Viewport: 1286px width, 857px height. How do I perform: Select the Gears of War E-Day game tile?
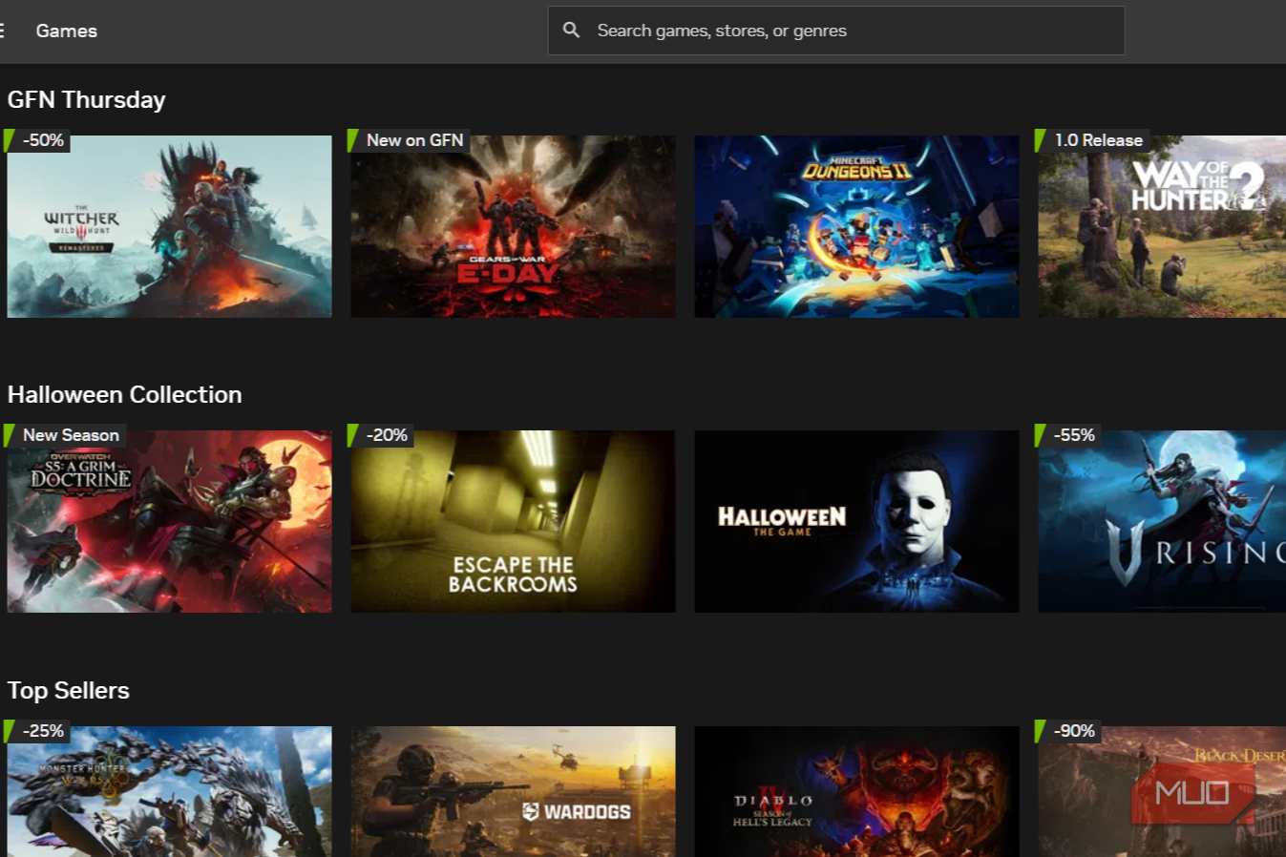(513, 226)
